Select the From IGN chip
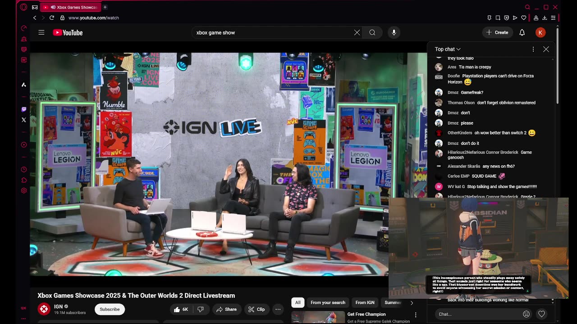 (x=365, y=303)
